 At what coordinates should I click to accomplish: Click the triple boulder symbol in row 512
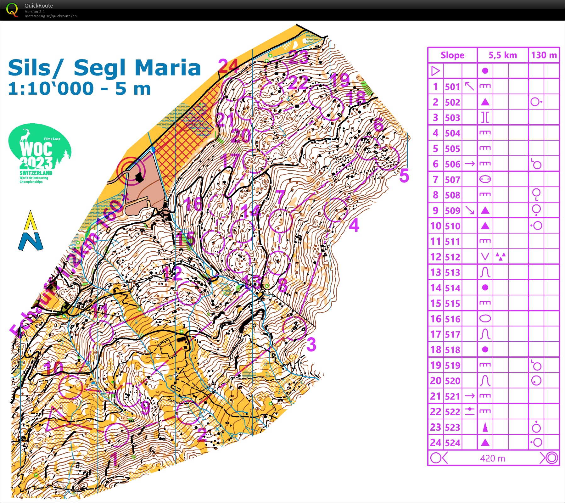click(x=501, y=256)
